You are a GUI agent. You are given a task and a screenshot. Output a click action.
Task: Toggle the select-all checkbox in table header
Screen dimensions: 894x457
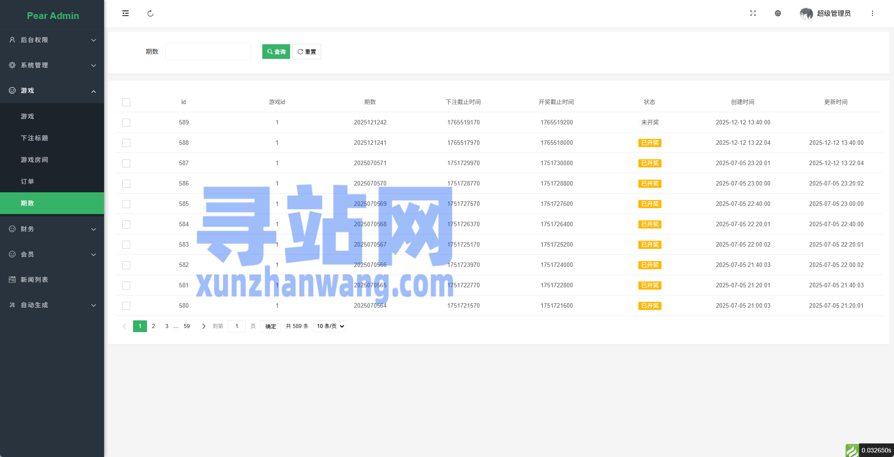126,102
